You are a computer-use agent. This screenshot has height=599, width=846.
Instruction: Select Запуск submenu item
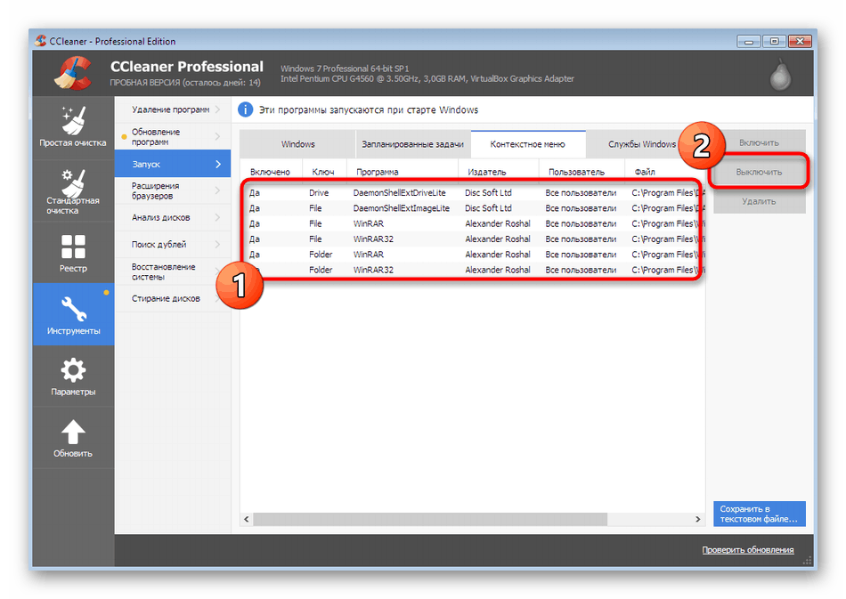coord(172,164)
